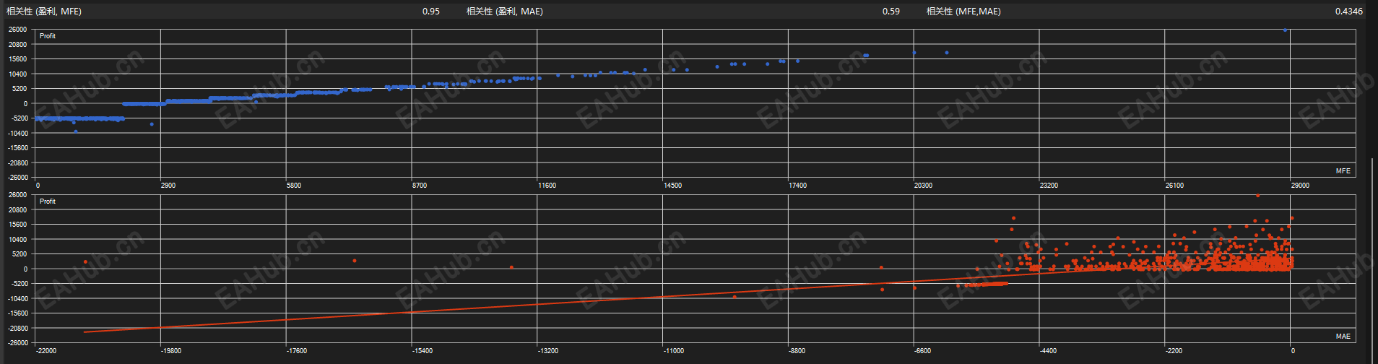
Task: Click the Profit label in MAE chart
Action: pos(48,201)
